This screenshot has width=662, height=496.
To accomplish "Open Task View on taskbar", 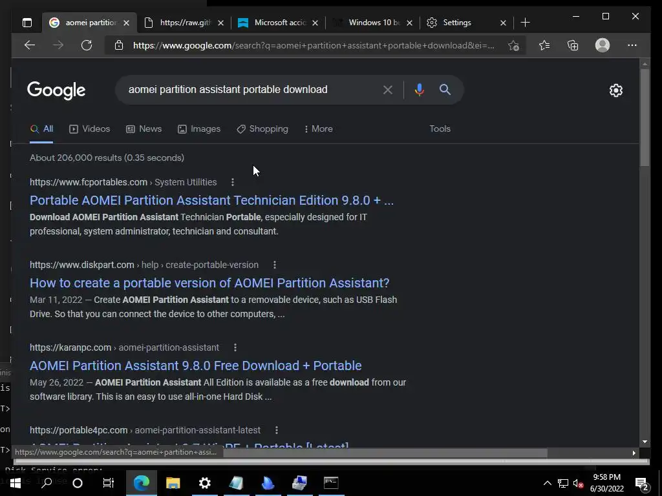I will [109, 483].
